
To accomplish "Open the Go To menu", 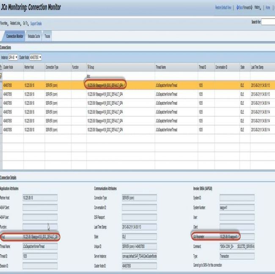I will click(25, 23).
